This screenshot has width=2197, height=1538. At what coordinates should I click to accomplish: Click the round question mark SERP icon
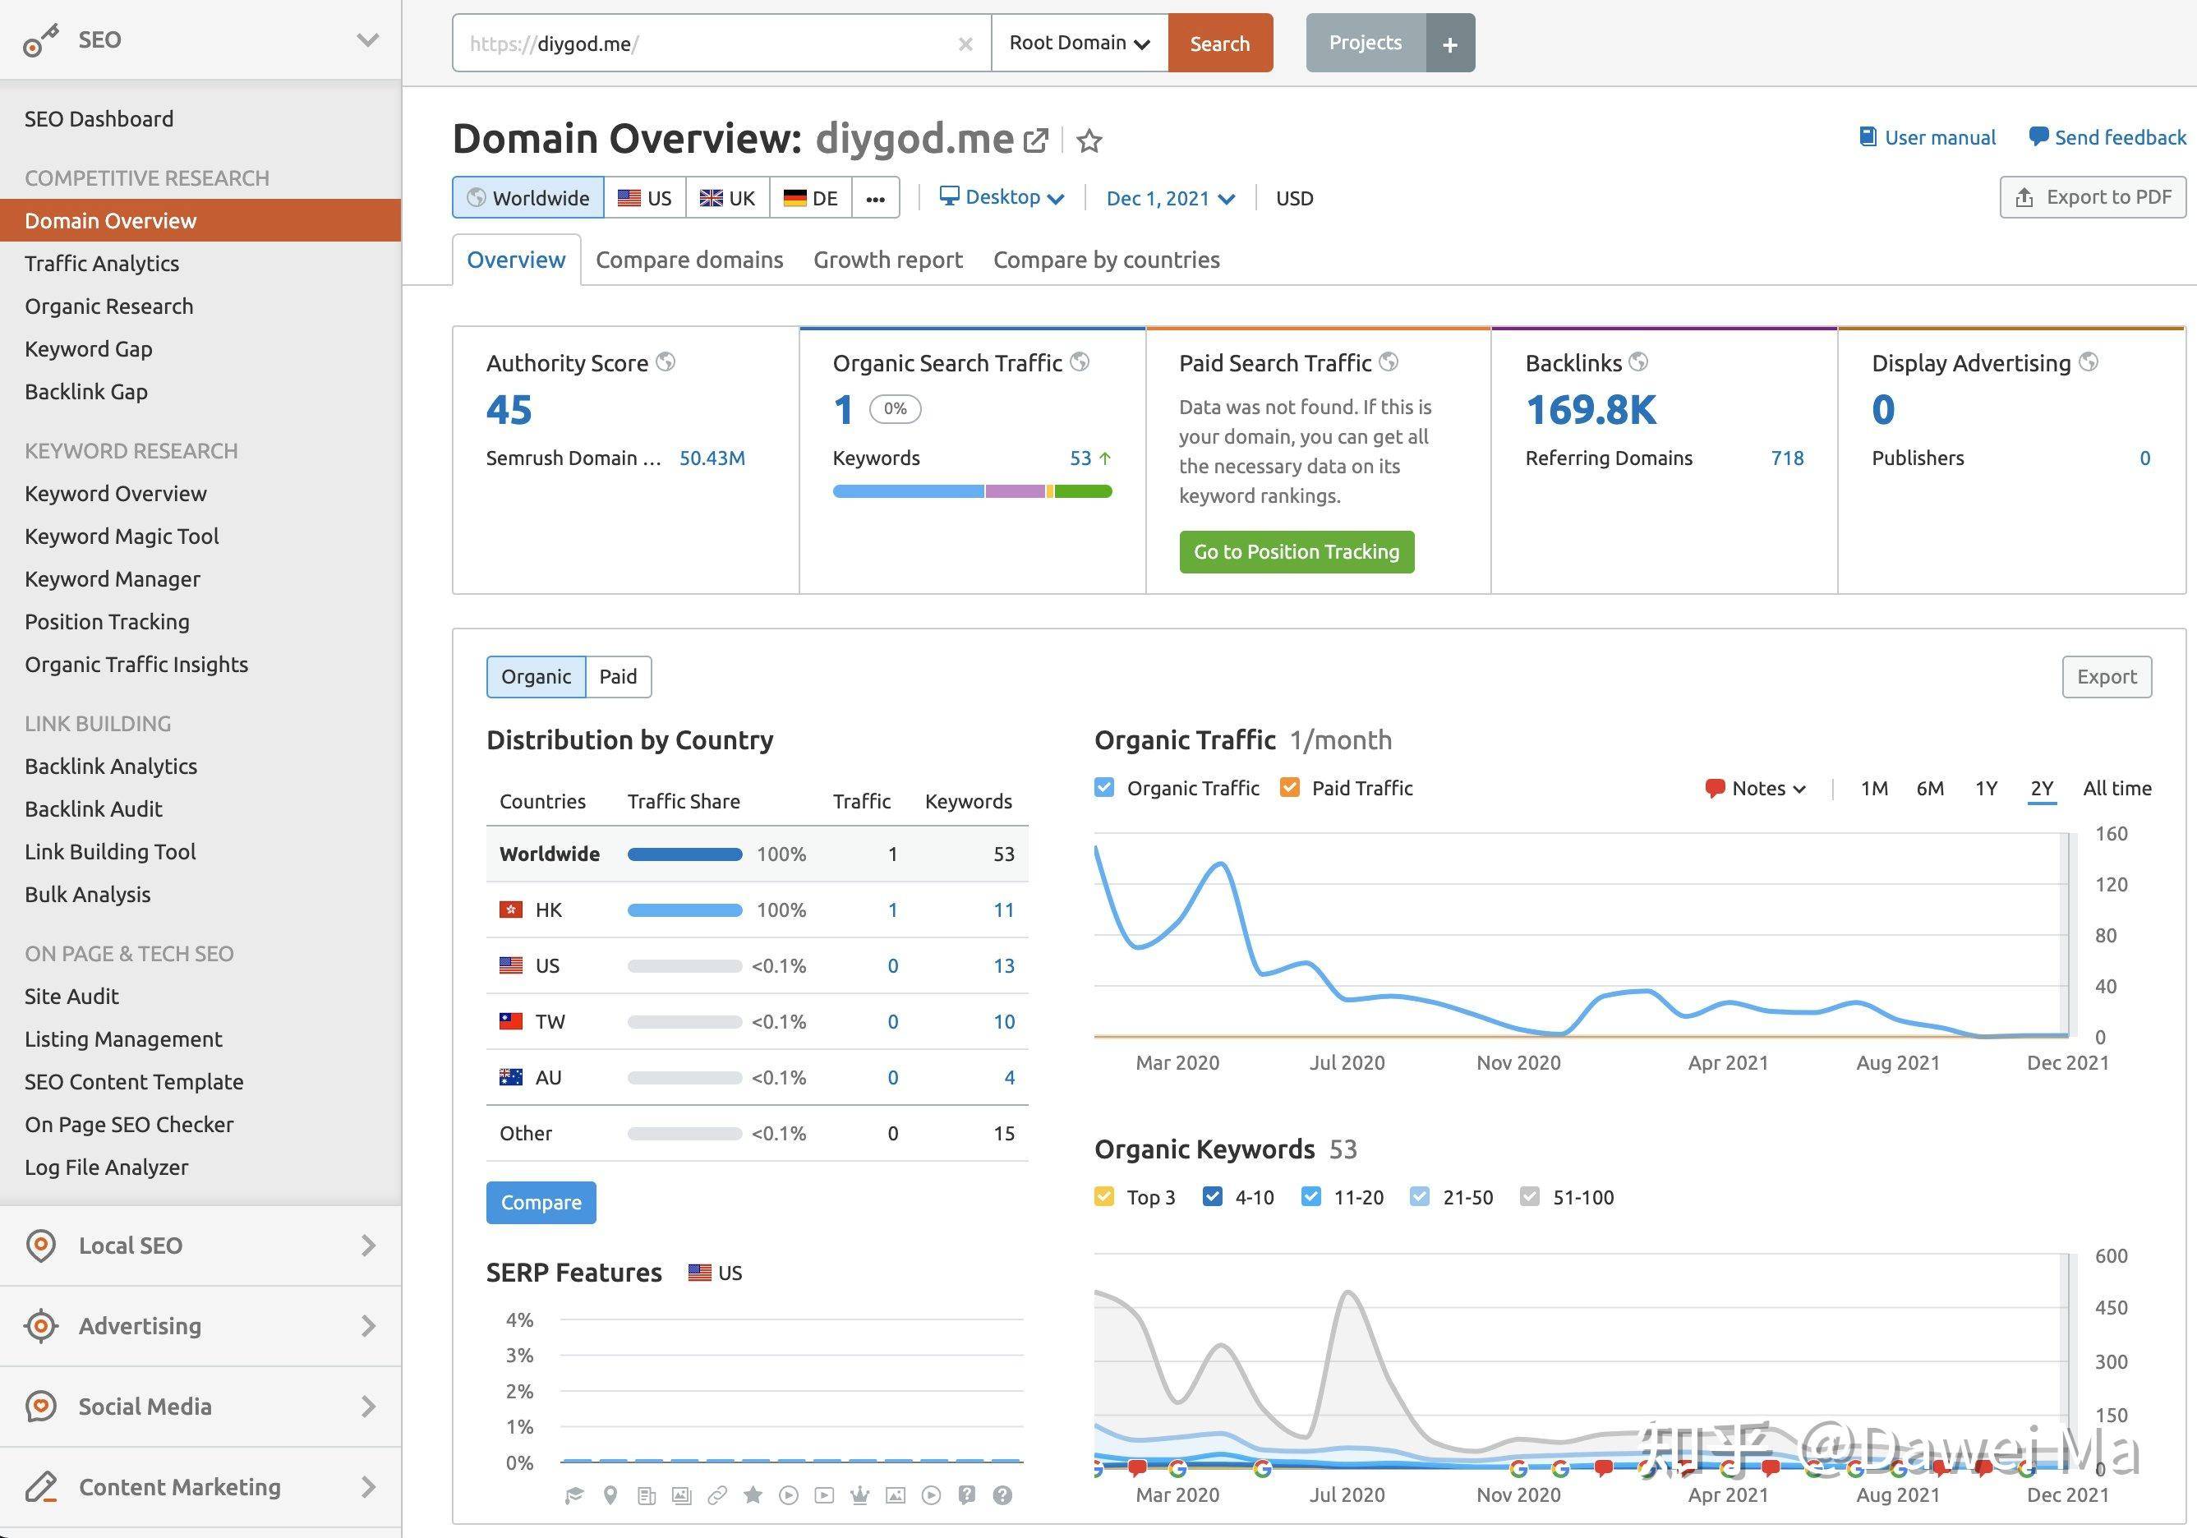click(1002, 1495)
